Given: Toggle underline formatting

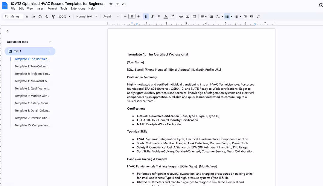Looking at the screenshot, I should 159,17.
